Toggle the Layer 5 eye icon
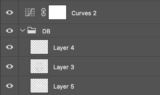The image size is (160, 95). tap(9, 86)
